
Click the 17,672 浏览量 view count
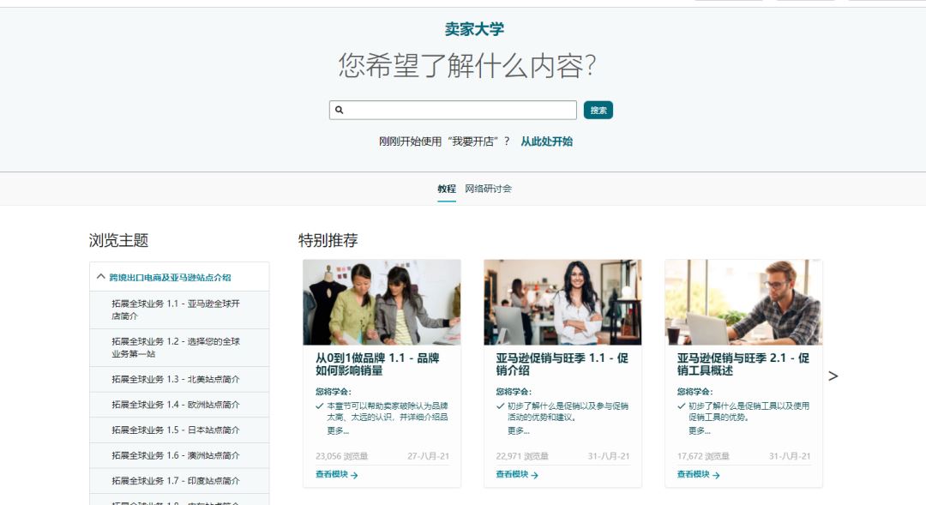pyautogui.click(x=703, y=456)
